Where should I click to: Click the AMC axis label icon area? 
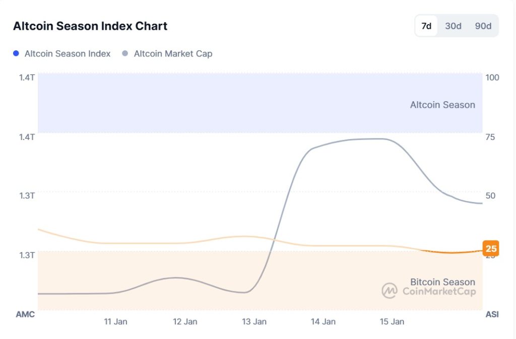[24, 314]
